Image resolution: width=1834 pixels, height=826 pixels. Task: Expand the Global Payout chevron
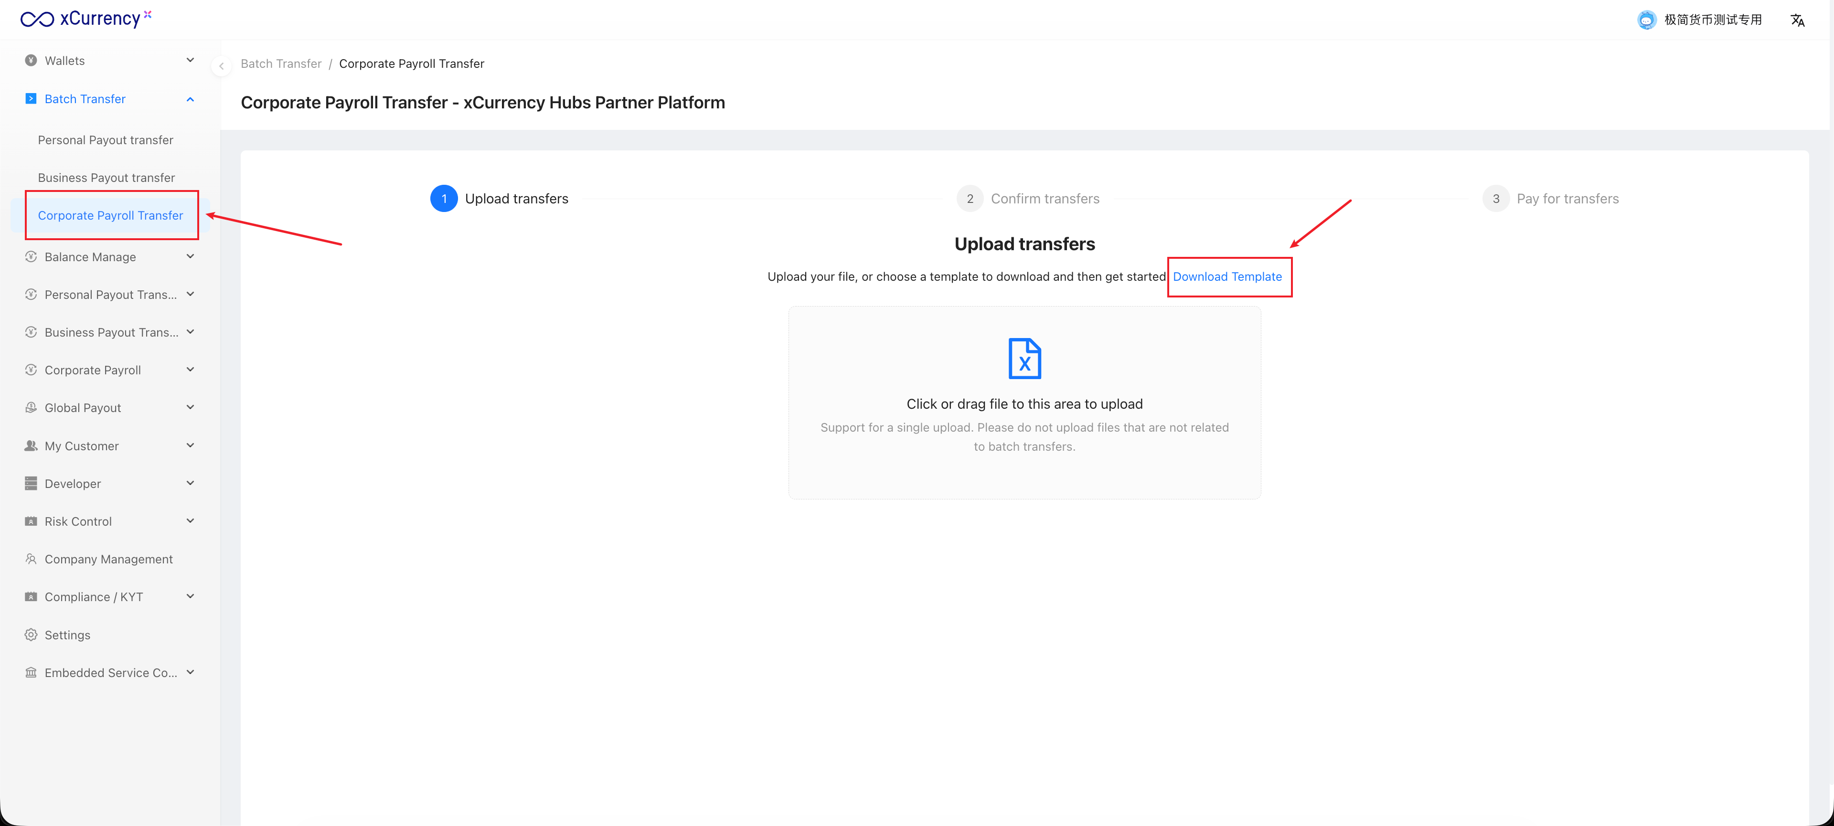click(190, 408)
